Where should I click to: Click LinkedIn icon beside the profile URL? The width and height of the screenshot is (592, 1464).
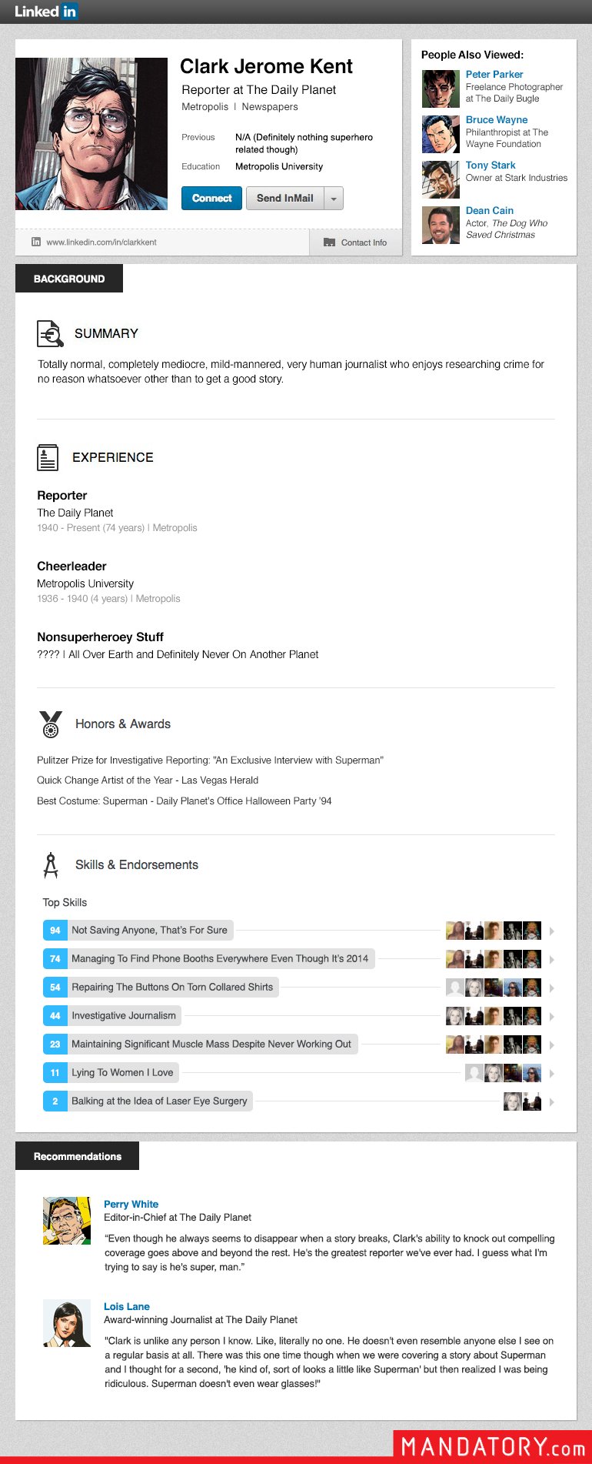(x=36, y=242)
